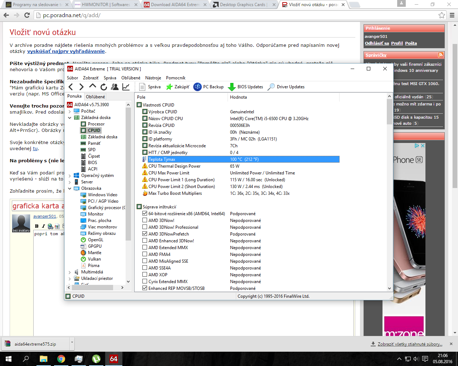Open PC Backup in AIDA64 toolbar
The image size is (458, 366).
[209, 87]
